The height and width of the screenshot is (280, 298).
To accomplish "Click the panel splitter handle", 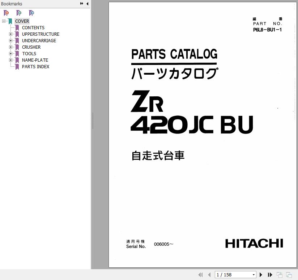I will (x=93, y=121).
